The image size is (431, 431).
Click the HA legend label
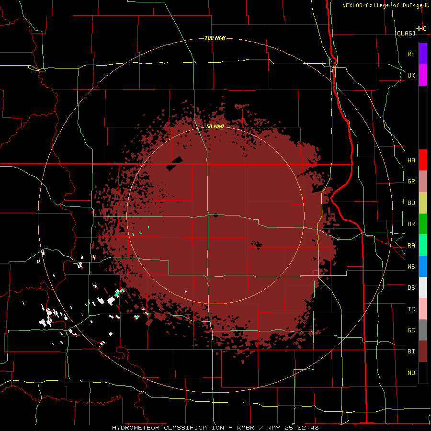click(411, 160)
